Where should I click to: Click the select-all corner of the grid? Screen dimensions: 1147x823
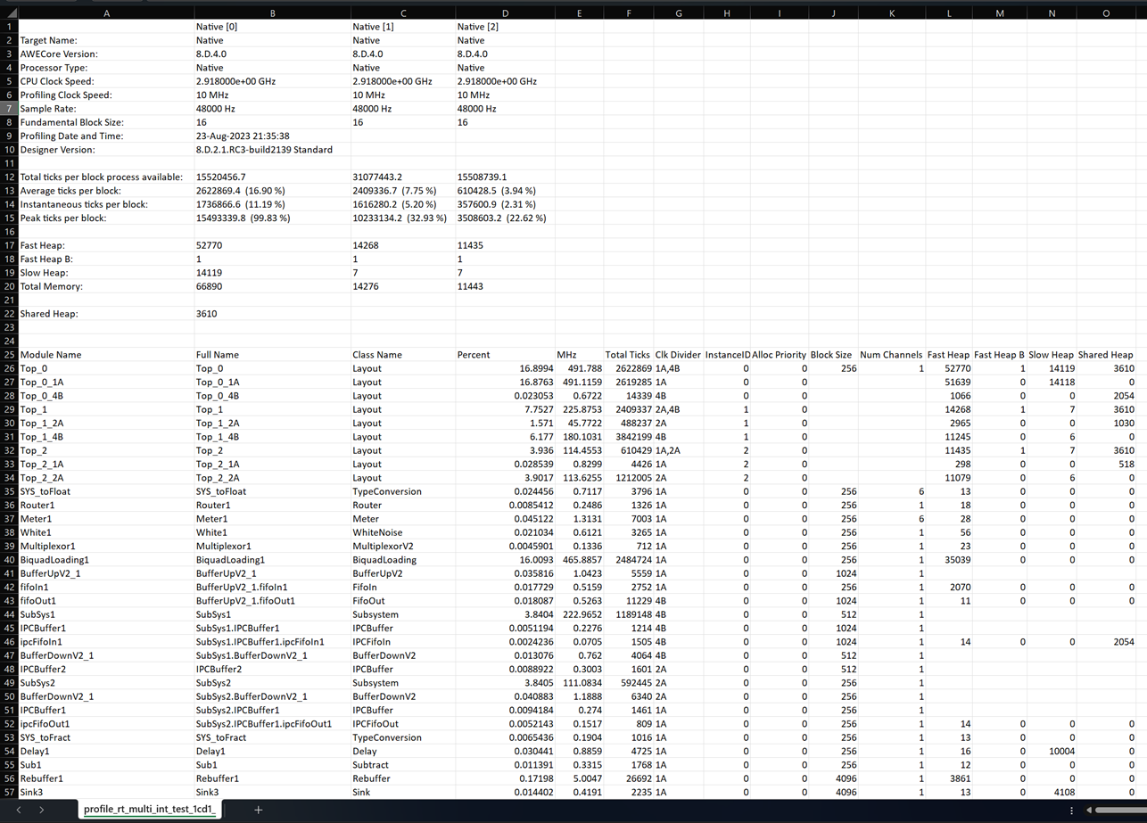pos(8,13)
